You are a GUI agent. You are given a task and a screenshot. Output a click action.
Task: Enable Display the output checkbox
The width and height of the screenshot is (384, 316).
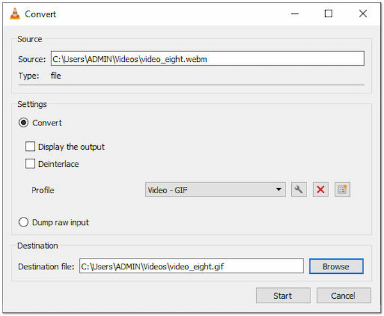[x=30, y=146]
